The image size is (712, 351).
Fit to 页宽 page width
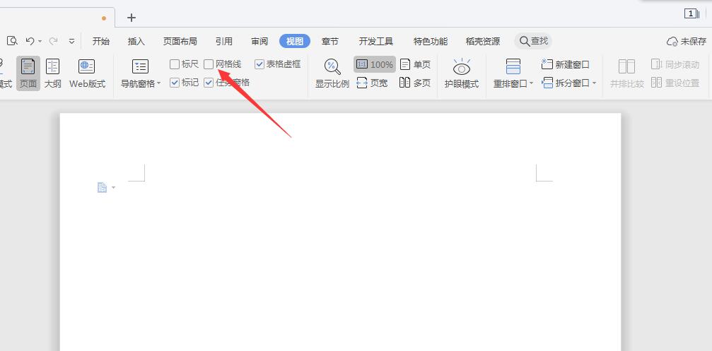click(372, 83)
